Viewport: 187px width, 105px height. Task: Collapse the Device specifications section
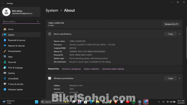click(179, 34)
